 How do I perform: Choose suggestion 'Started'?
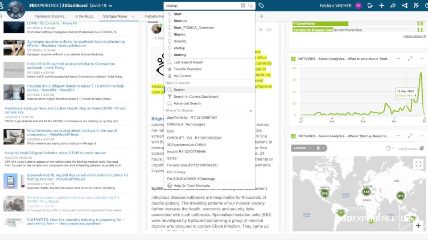[210, 34]
